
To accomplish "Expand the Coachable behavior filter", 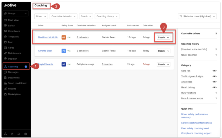I will 63,16.
